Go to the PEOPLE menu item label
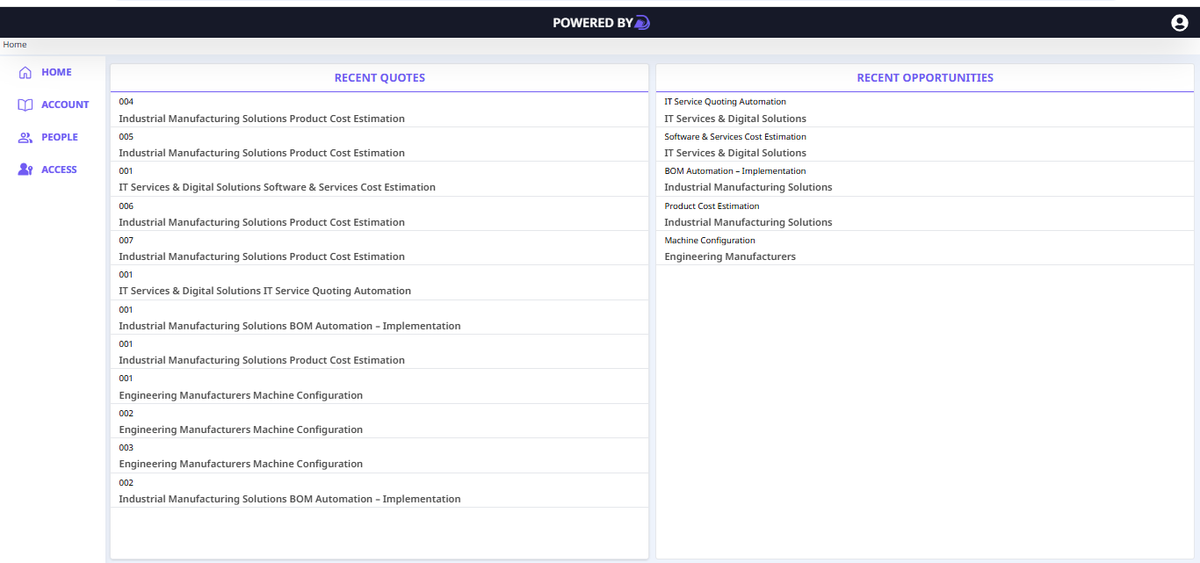Screen dimensions: 1200x563 click(x=60, y=138)
